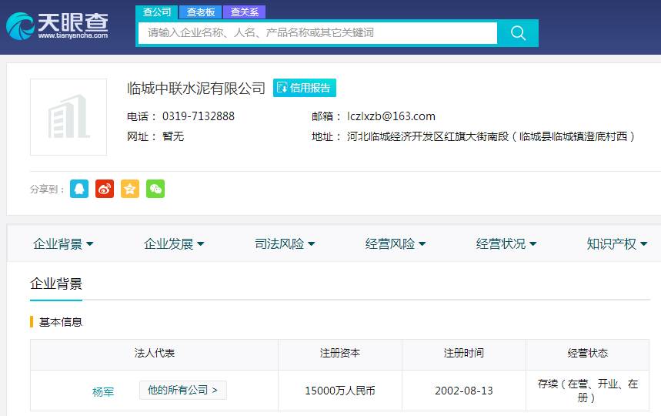Expand the 经营状况 dropdown menu
The image size is (661, 416).
tap(506, 243)
